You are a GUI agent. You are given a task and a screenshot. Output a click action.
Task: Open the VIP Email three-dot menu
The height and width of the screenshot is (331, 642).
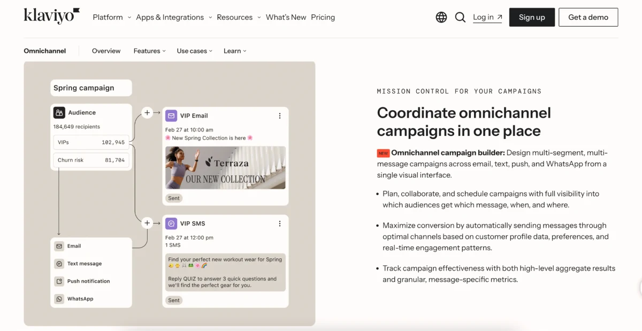click(279, 116)
